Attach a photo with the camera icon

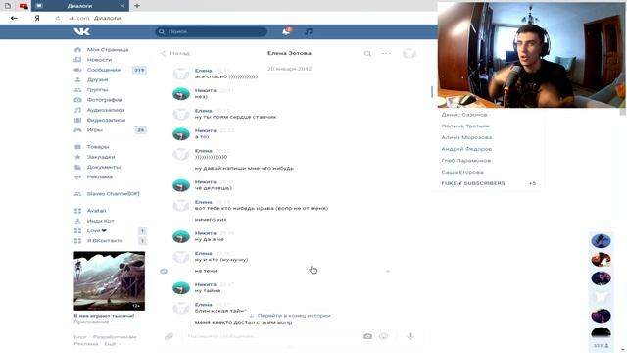tap(368, 336)
